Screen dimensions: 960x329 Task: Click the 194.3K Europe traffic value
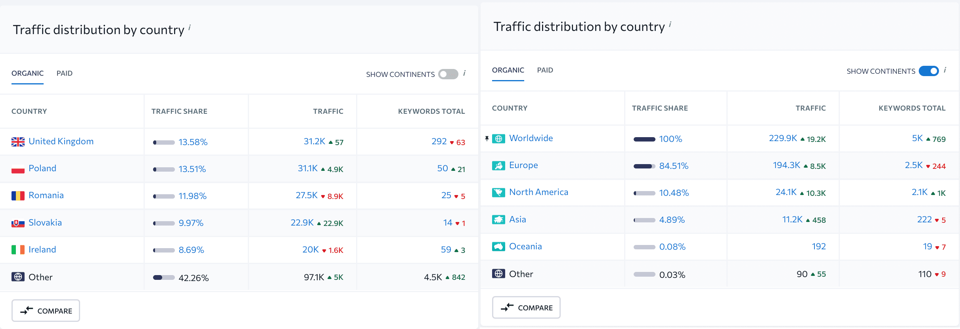pyautogui.click(x=787, y=165)
